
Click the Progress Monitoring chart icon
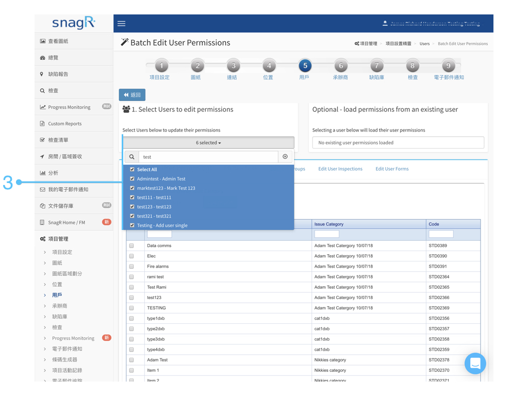click(42, 107)
